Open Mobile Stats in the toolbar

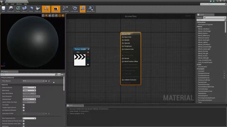point(91,9)
